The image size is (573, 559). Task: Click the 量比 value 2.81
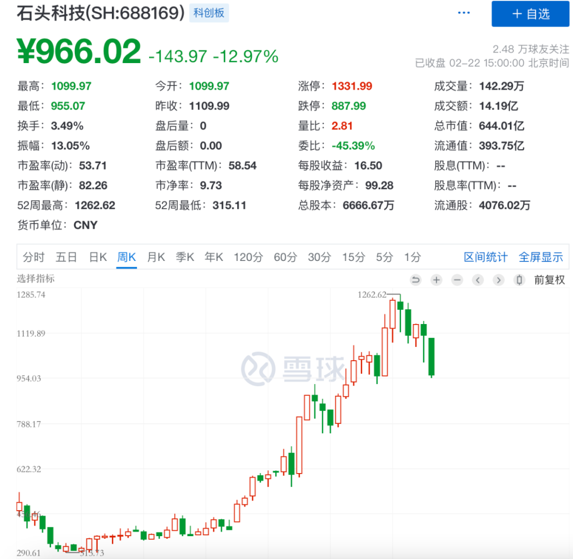[x=342, y=126]
